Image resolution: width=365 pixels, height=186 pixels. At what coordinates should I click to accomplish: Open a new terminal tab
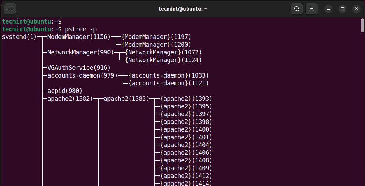tap(10, 9)
